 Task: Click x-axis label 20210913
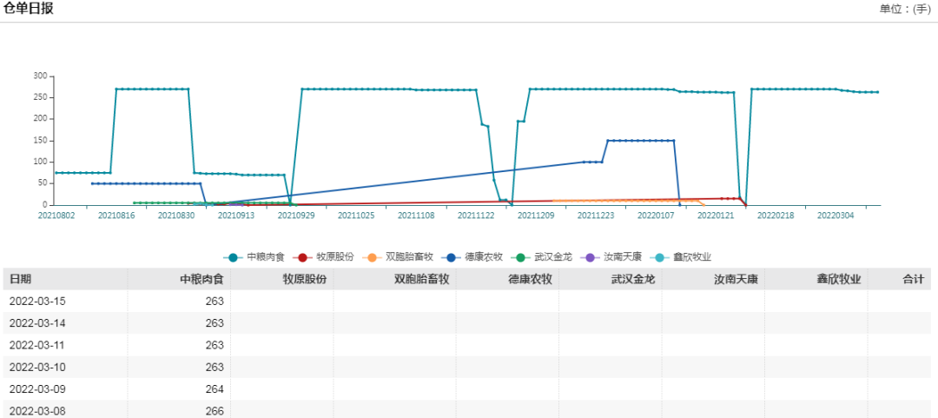(236, 215)
